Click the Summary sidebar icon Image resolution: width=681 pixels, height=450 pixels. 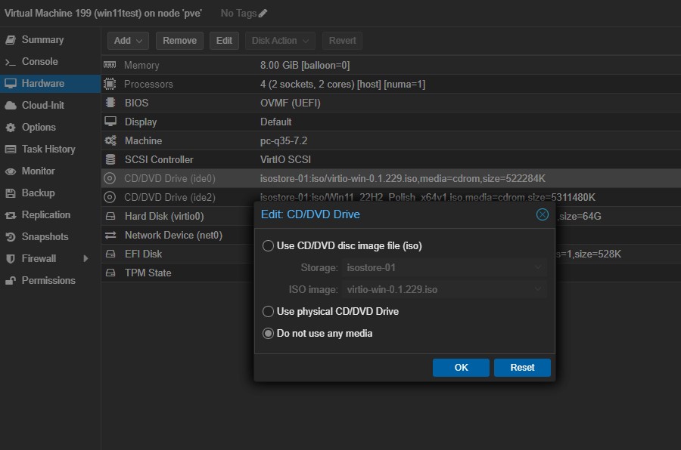11,39
